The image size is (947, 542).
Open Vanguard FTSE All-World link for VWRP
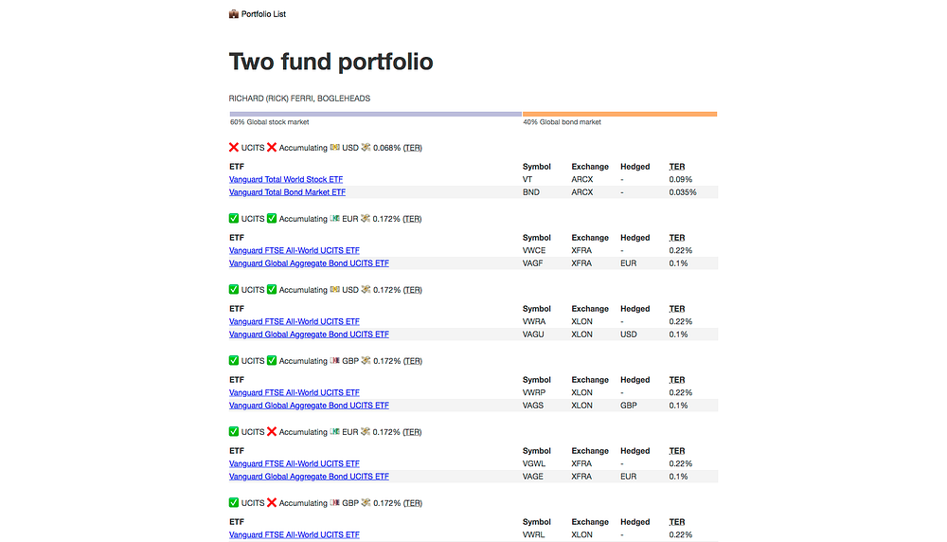(295, 392)
